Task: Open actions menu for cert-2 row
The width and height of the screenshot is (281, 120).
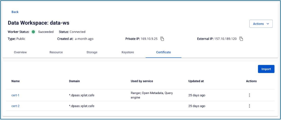Action: pos(249,106)
